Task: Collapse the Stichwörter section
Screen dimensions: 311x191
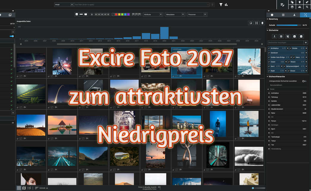Action: click(x=267, y=30)
